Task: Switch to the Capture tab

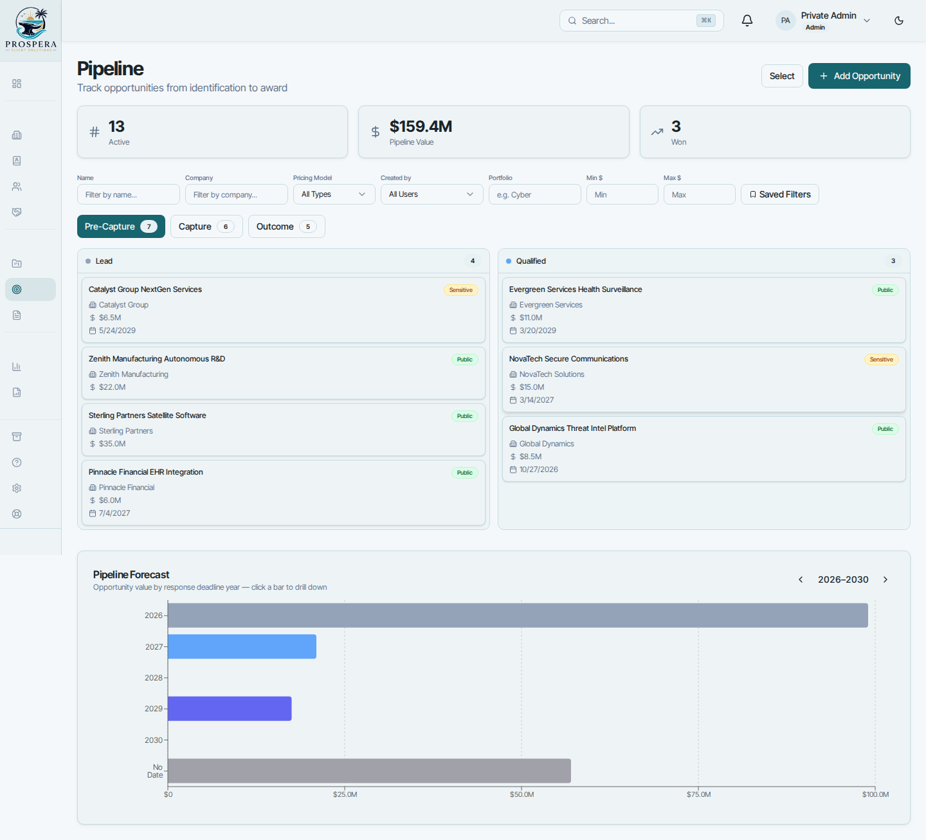Action: pyautogui.click(x=206, y=226)
